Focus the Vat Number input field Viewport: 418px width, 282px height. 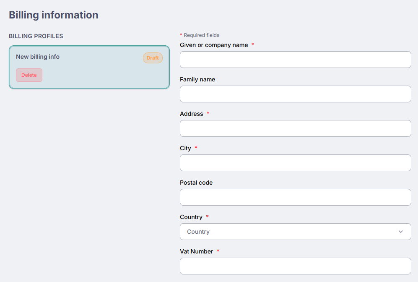click(295, 266)
